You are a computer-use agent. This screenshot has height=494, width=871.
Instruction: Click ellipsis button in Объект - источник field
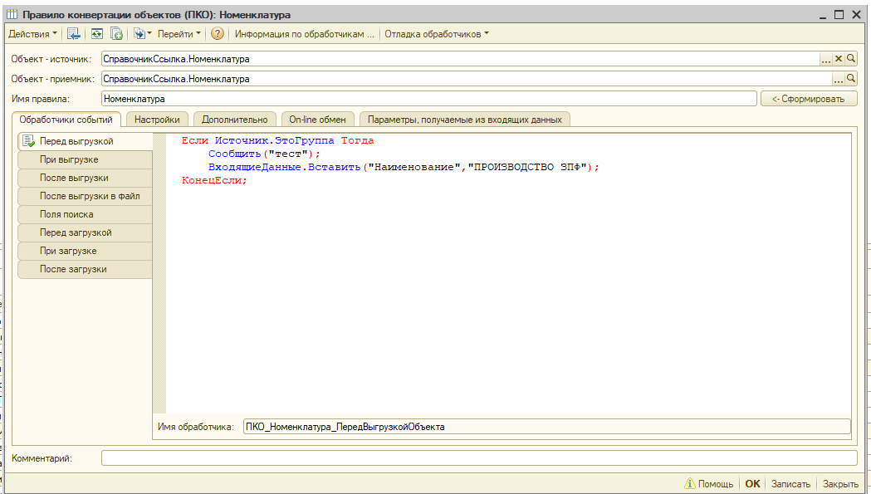(x=826, y=59)
